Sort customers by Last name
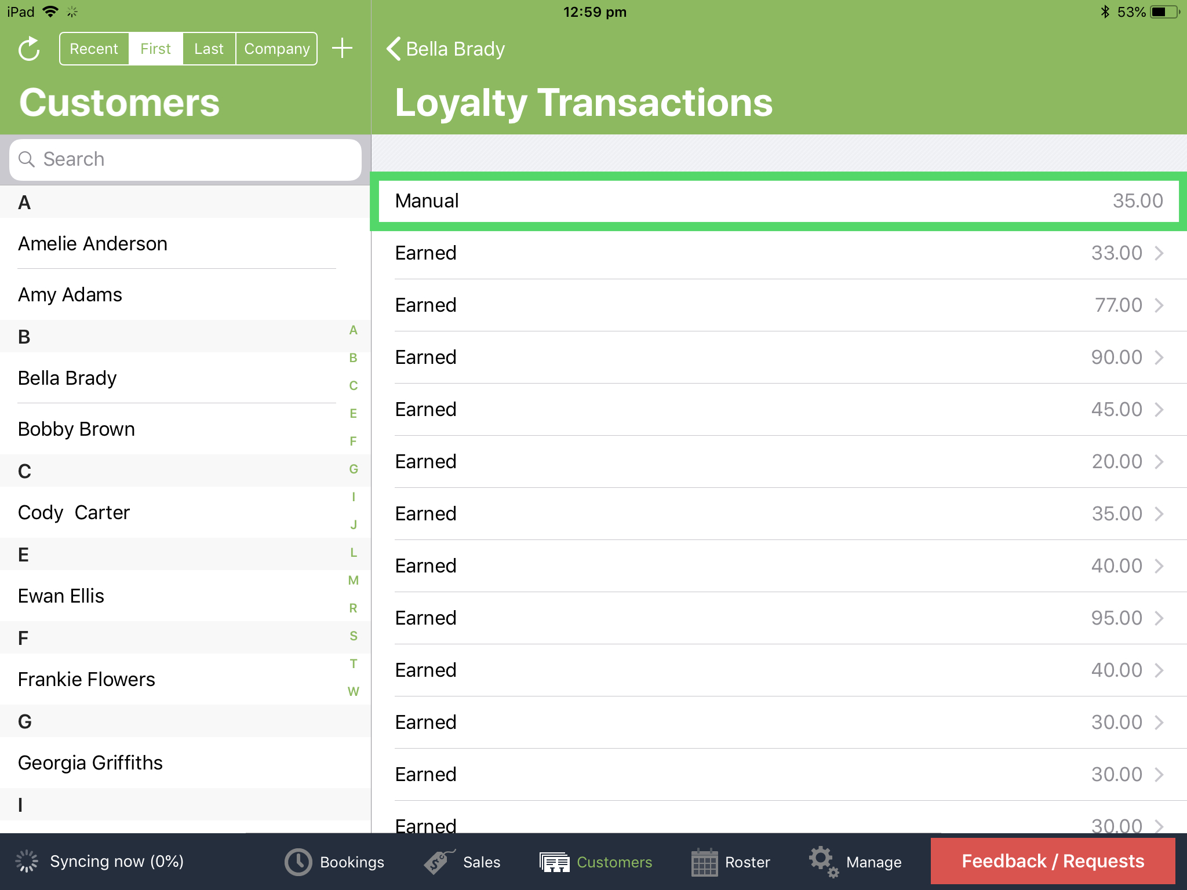Viewport: 1187px width, 890px height. (x=209, y=49)
